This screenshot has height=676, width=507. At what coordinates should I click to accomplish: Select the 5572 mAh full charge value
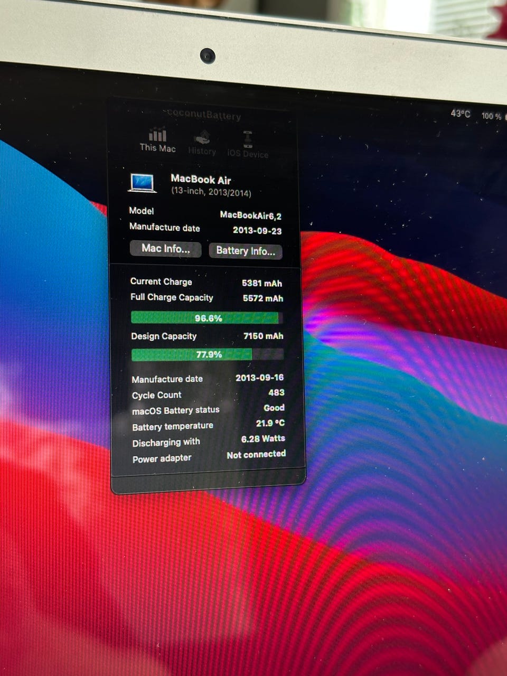tap(263, 298)
